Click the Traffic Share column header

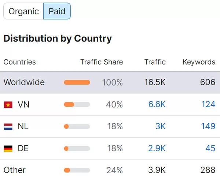pyautogui.click(x=102, y=62)
